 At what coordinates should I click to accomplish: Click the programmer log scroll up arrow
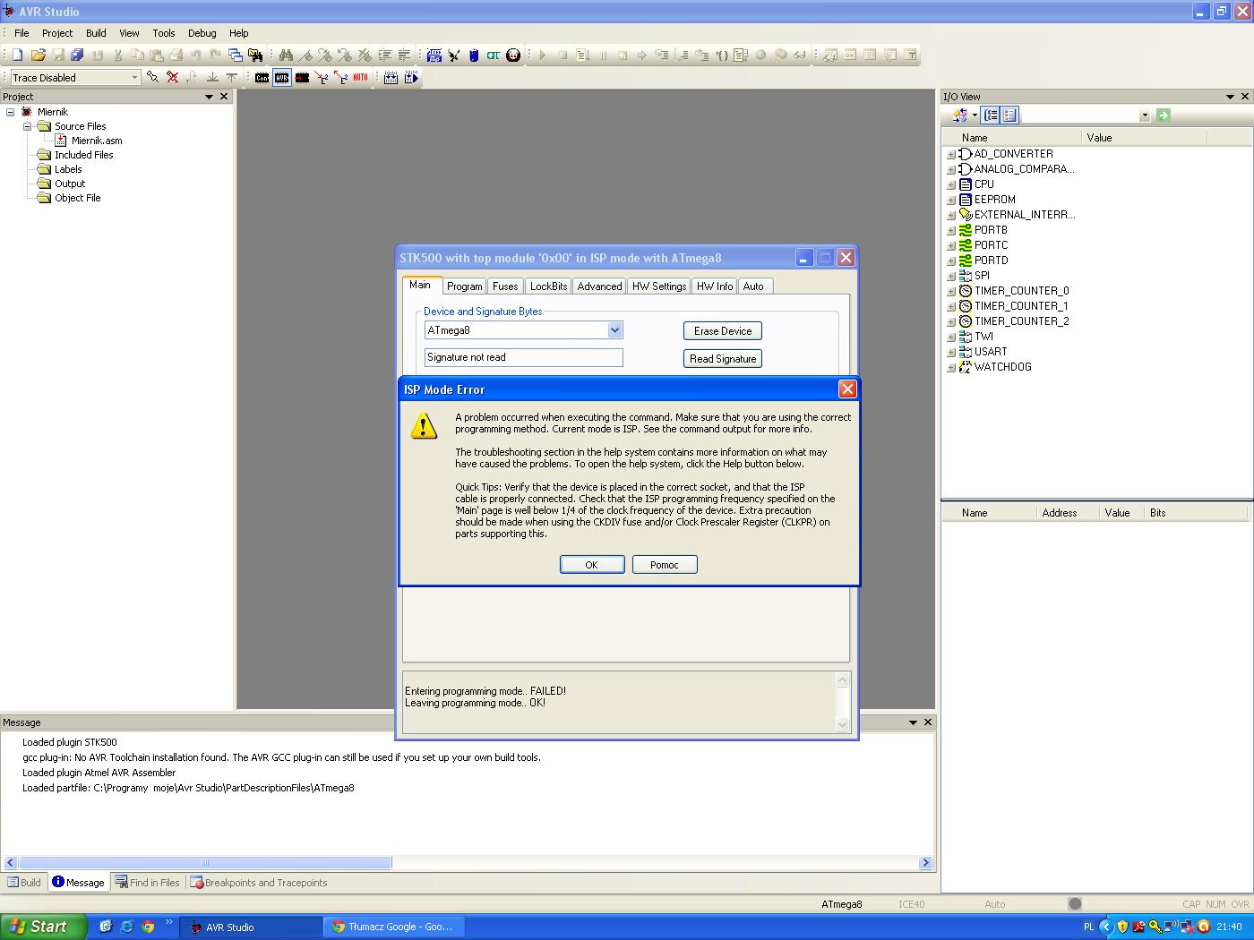point(842,680)
